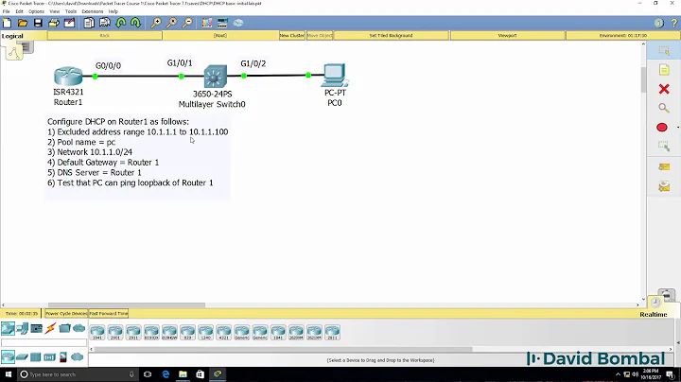Choose the Inspect magnifier tool
The height and width of the screenshot is (382, 681).
tap(664, 108)
